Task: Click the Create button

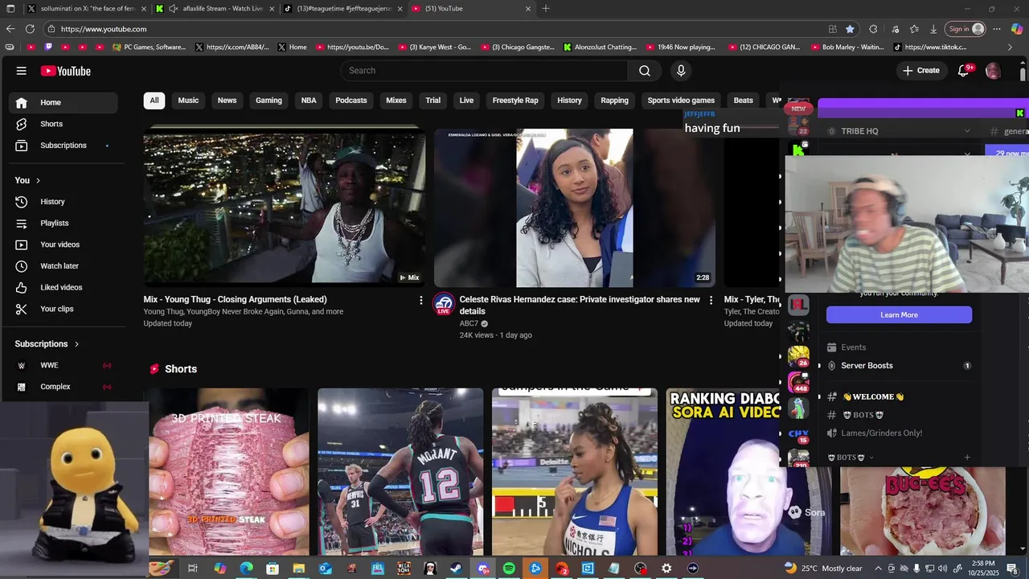Action: point(920,71)
